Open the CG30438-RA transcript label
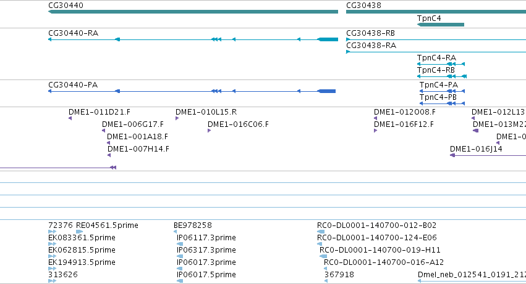Screen dimensions: 526x284 pyautogui.click(x=371, y=46)
